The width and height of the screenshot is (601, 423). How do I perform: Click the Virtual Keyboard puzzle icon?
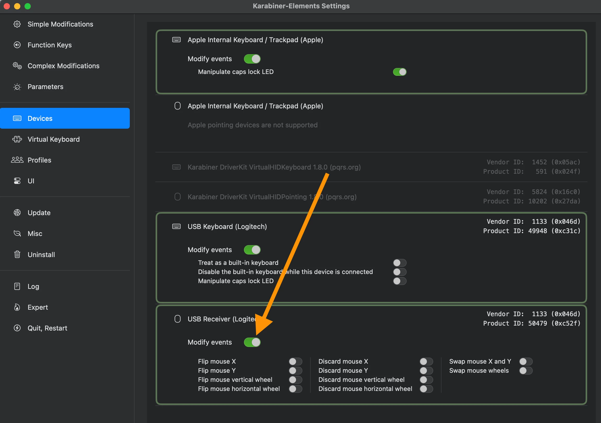coord(17,139)
